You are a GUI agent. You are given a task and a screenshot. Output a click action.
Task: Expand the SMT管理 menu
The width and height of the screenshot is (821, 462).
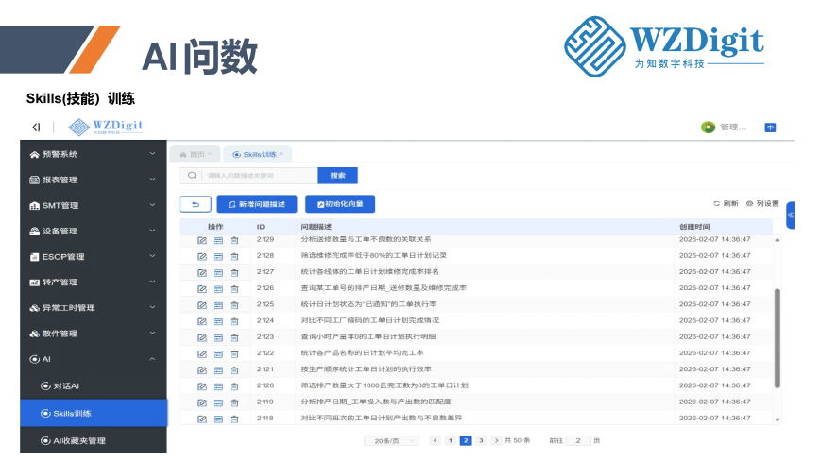[x=94, y=205]
